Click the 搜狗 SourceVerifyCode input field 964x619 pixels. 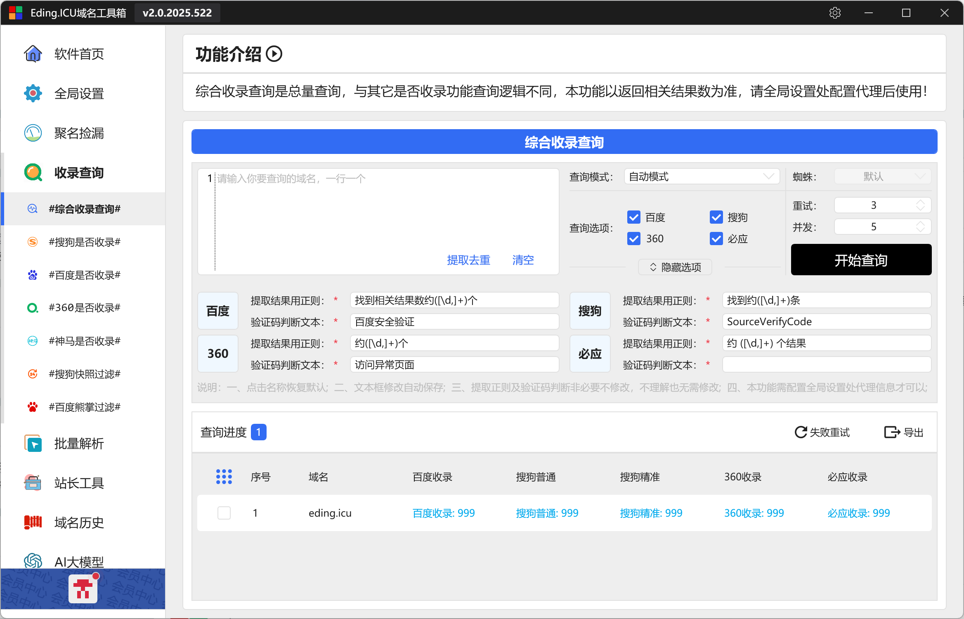click(827, 321)
